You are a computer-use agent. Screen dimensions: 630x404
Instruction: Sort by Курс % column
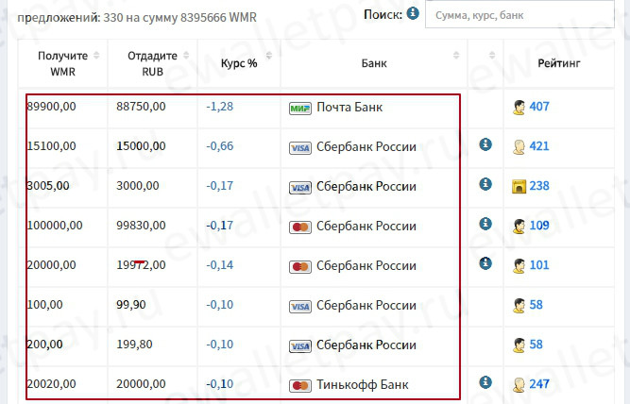tap(269, 56)
